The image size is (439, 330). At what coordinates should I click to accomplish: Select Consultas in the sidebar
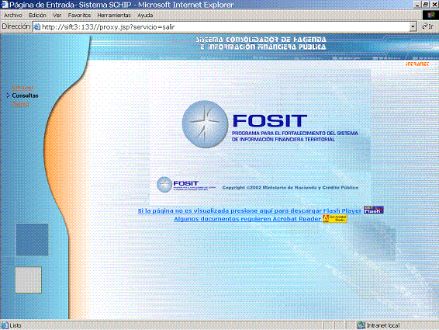click(25, 96)
